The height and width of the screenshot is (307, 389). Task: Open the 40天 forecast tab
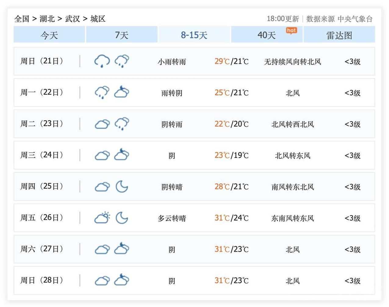pyautogui.click(x=266, y=35)
